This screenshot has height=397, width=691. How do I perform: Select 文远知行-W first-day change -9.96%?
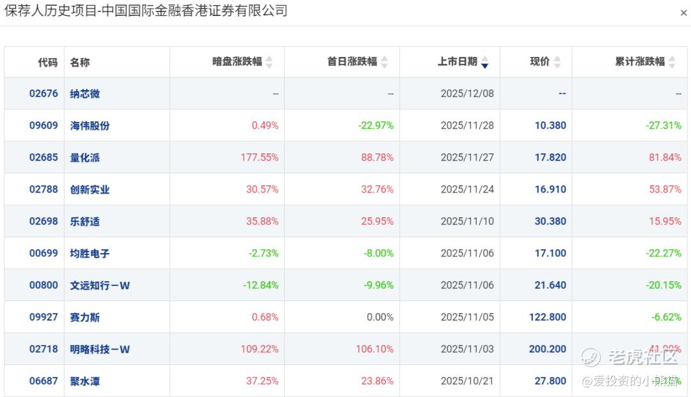[x=379, y=285]
